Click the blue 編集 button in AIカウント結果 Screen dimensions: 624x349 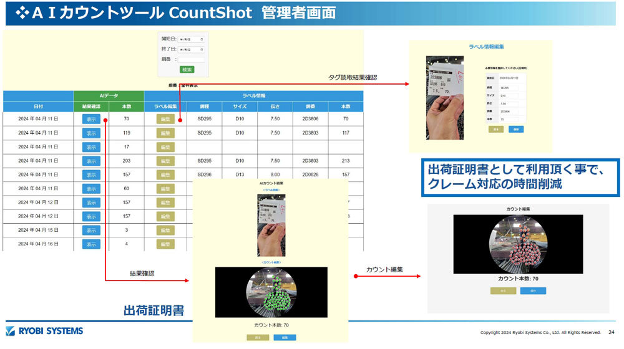tap(285, 338)
